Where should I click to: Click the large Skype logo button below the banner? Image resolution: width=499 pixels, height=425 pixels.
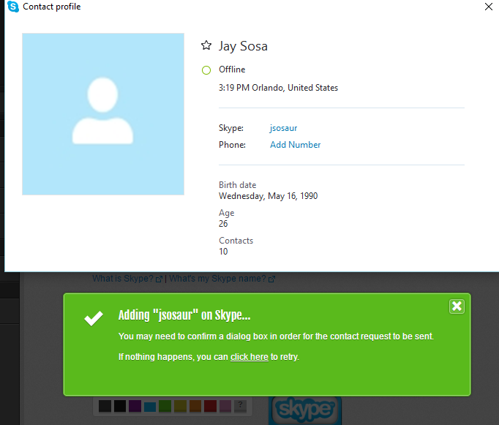click(x=305, y=410)
